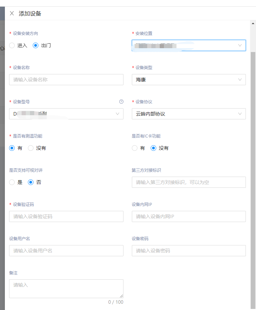The height and width of the screenshot is (310, 256).
Task: Click the scroll-up arrow of the scrollbar
Action: (x=253, y=24)
